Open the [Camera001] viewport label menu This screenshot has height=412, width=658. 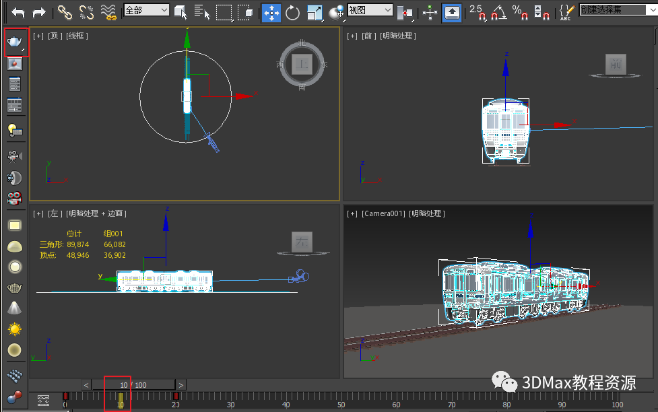(x=383, y=213)
